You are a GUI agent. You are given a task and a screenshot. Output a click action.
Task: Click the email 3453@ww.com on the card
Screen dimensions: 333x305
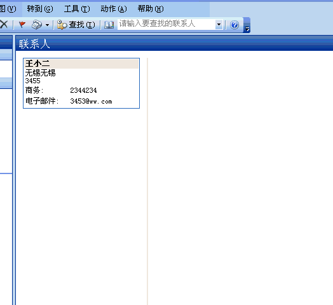pos(91,101)
